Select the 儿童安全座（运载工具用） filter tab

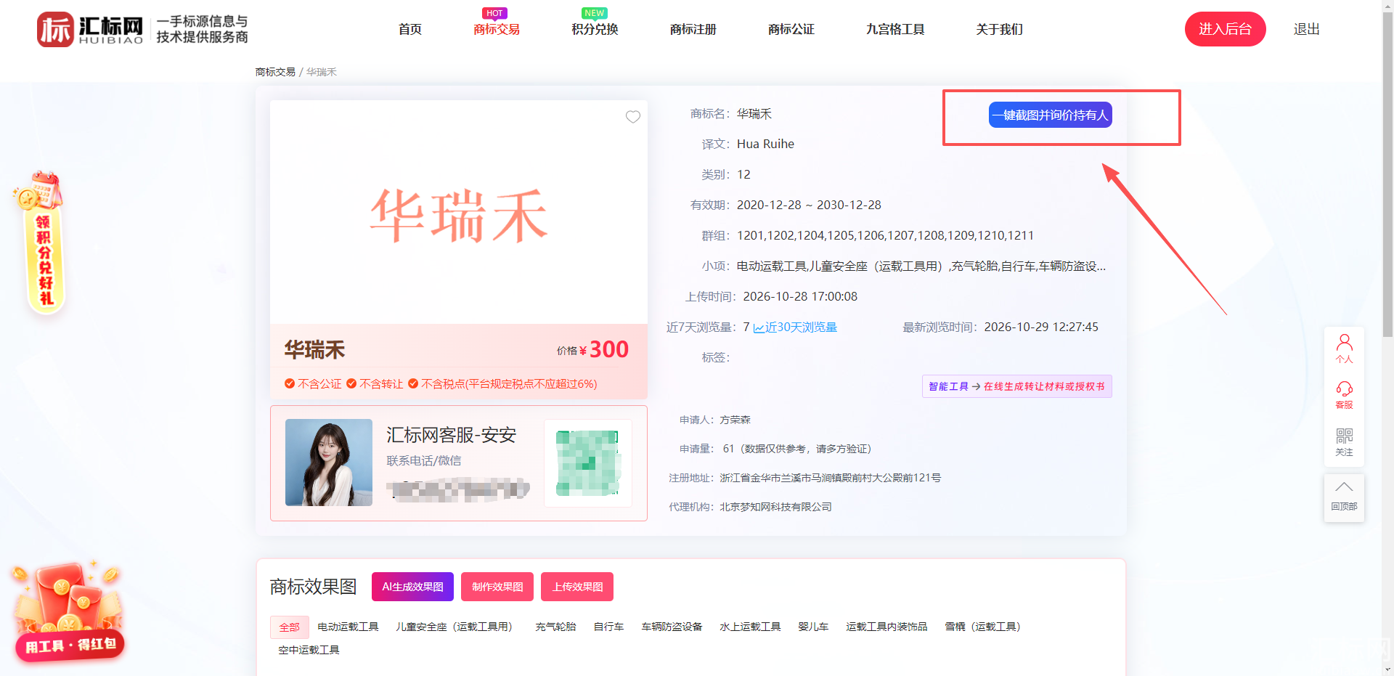pos(457,627)
